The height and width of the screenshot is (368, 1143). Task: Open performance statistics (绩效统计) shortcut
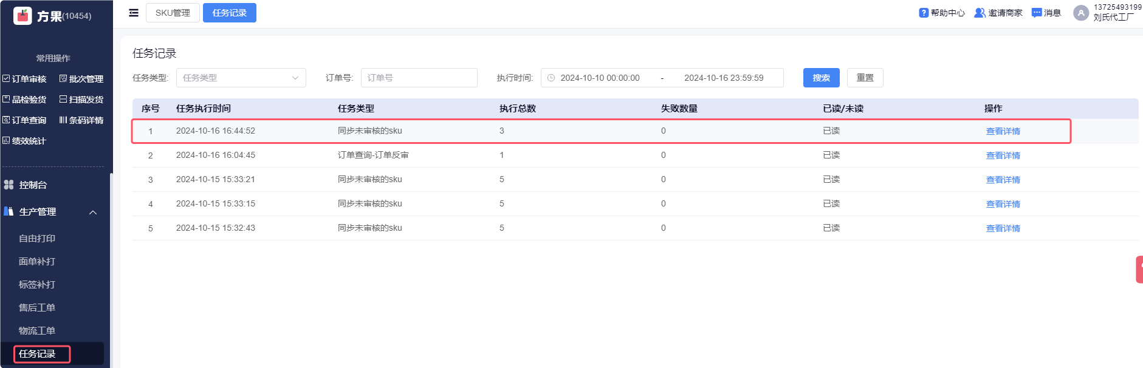pyautogui.click(x=25, y=141)
